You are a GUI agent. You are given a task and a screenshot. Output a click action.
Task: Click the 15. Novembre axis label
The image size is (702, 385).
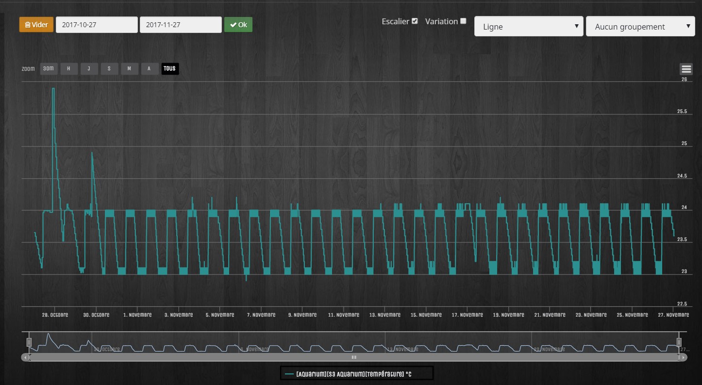(426, 315)
